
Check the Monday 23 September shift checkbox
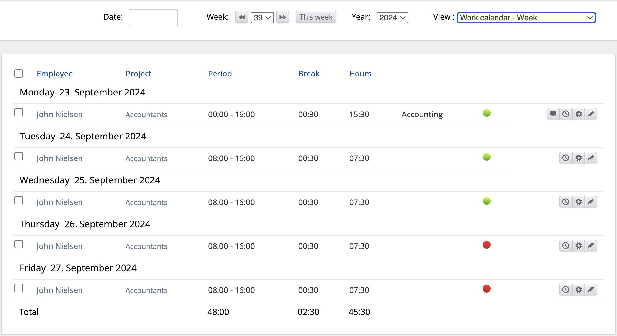19,113
